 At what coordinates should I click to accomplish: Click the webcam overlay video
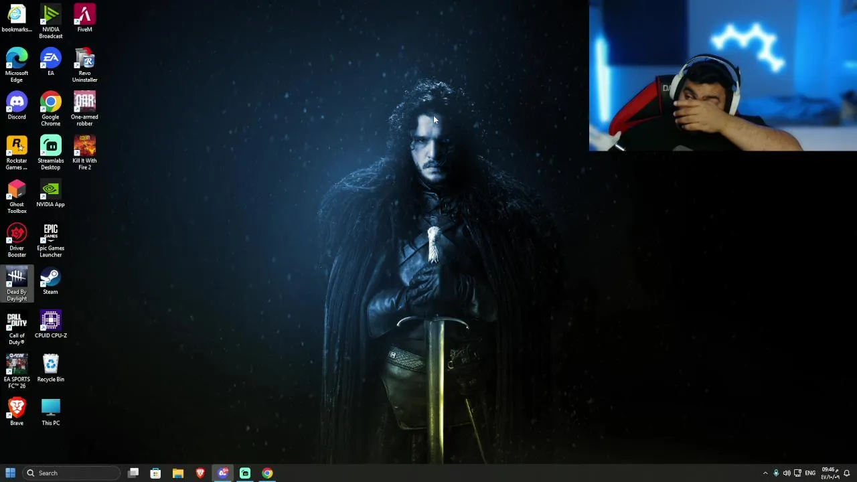tap(723, 76)
